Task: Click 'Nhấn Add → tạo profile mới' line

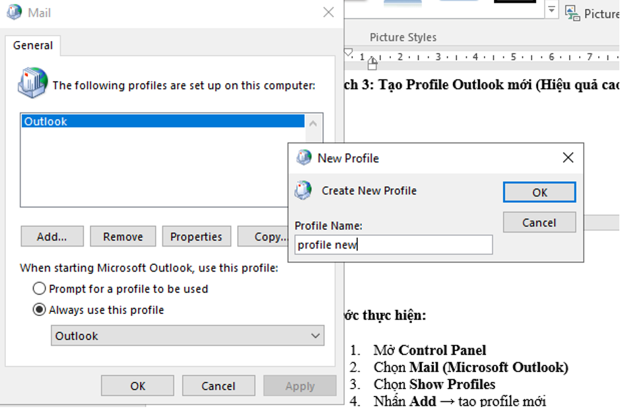Action: (x=460, y=401)
